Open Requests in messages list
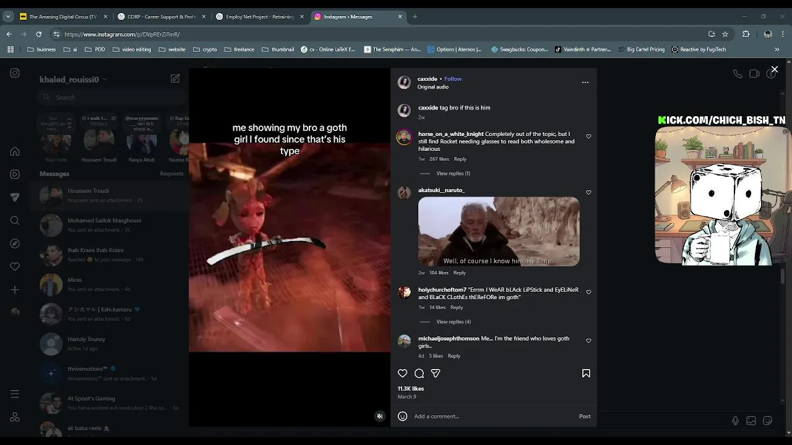The image size is (792, 445). pos(171,174)
